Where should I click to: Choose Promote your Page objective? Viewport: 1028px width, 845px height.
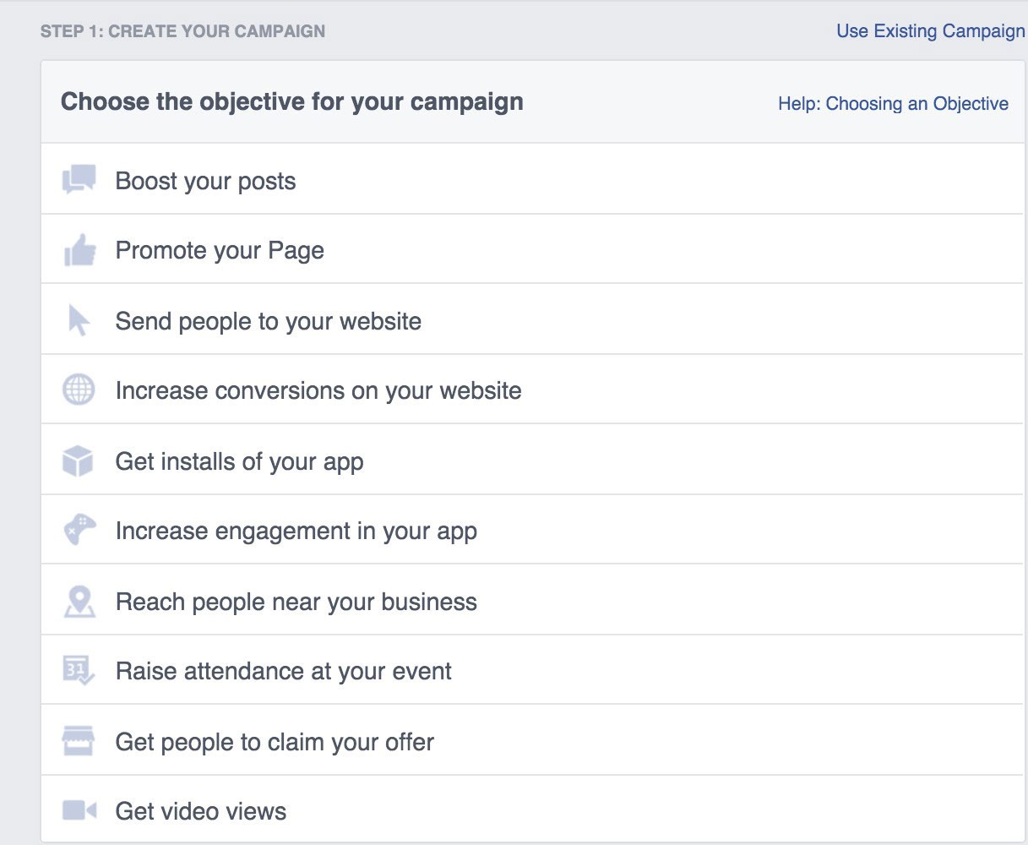(220, 251)
